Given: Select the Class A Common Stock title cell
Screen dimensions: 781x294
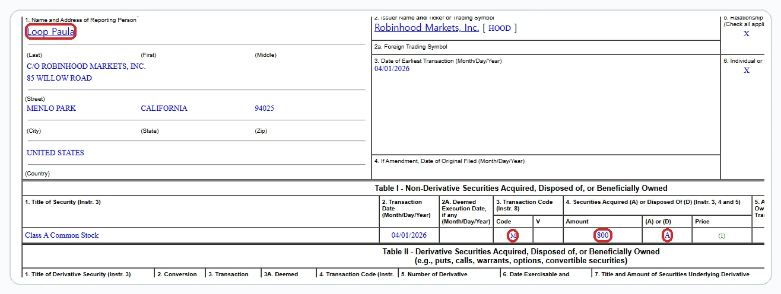Looking at the screenshot, I should (62, 235).
